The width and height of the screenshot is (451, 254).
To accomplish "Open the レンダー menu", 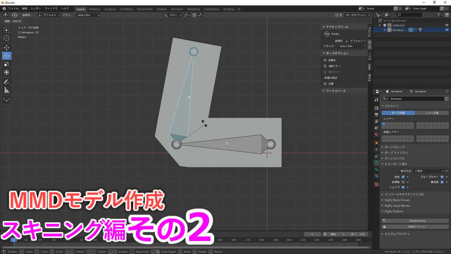I will click(36, 8).
